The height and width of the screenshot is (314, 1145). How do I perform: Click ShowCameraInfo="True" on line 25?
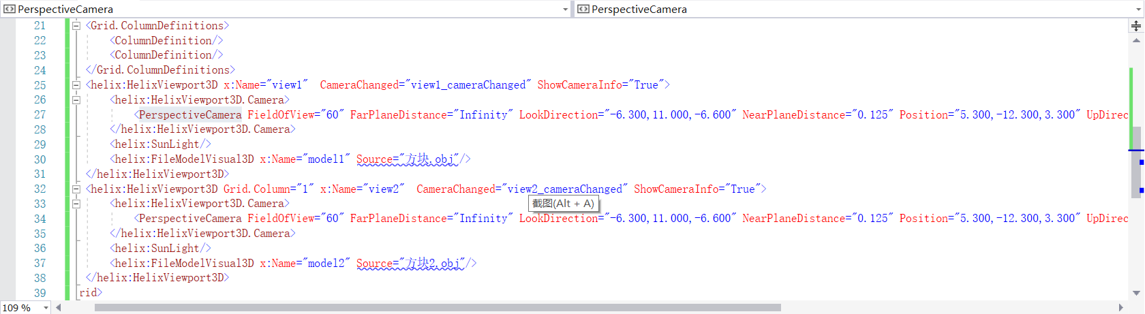pyautogui.click(x=600, y=85)
